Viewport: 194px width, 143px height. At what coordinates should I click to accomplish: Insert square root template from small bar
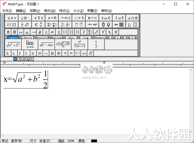coord(96,32)
